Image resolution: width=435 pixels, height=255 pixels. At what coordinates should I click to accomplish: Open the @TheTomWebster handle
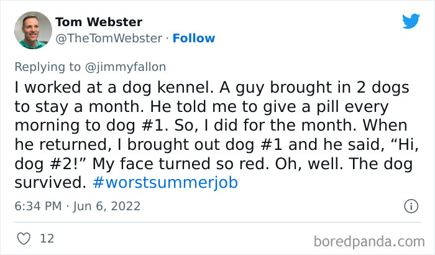(x=109, y=38)
